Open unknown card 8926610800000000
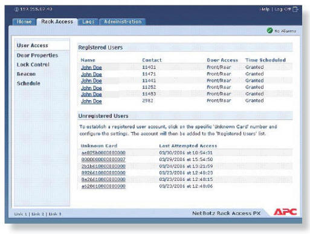310x234 pixels. point(103,172)
